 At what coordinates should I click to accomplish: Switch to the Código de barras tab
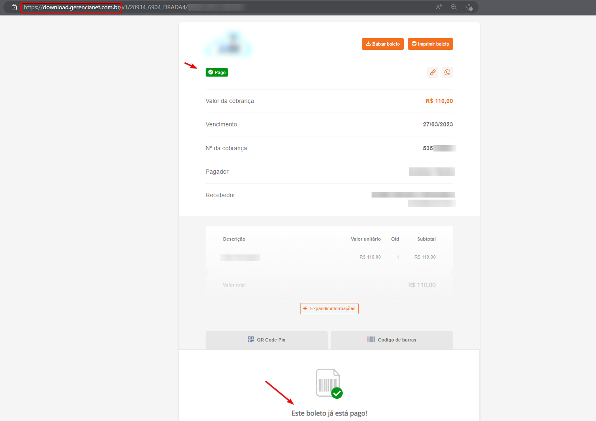coord(392,340)
